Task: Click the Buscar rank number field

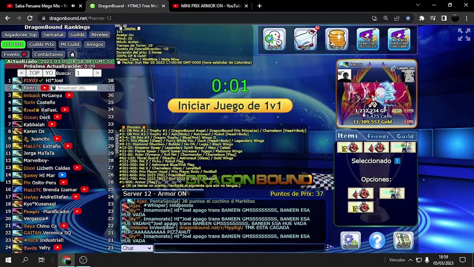Action: tap(84, 73)
